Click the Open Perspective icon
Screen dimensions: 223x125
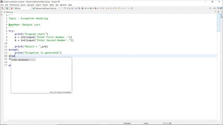tap(215, 8)
